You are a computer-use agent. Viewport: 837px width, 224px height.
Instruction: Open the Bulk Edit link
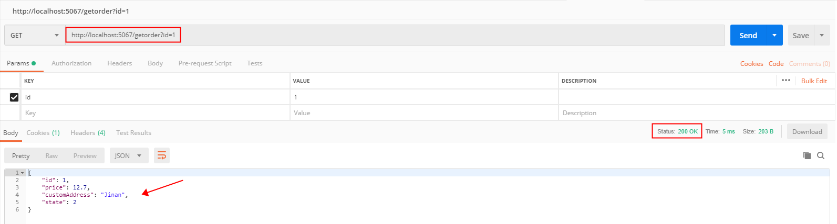[x=814, y=81]
